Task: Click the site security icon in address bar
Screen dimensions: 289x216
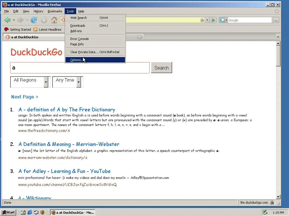Action: point(202,20)
